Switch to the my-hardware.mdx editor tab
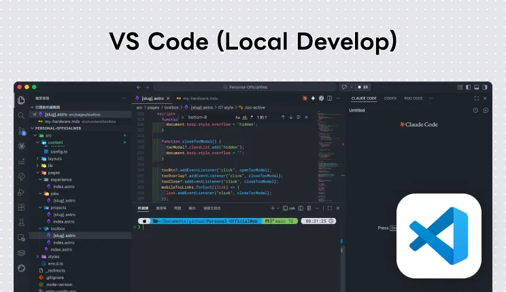Image resolution: width=506 pixels, height=292 pixels. pos(197,98)
